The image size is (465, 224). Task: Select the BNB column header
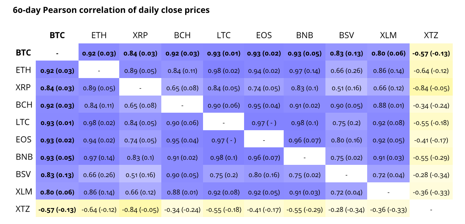coord(304,35)
